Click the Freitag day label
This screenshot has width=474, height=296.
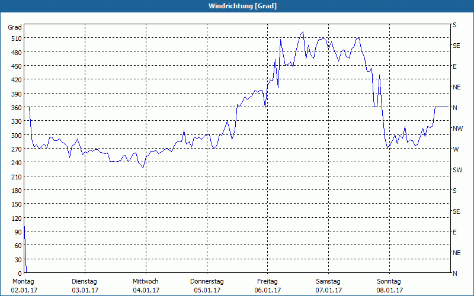(x=267, y=282)
